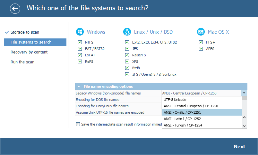258x155 pixels.
Task: Click the Next button
Action: pos(239,147)
